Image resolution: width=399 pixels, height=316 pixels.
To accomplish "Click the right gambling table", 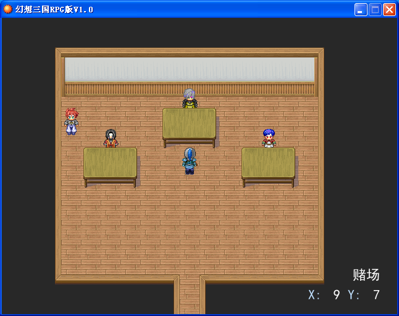I will tap(269, 167).
